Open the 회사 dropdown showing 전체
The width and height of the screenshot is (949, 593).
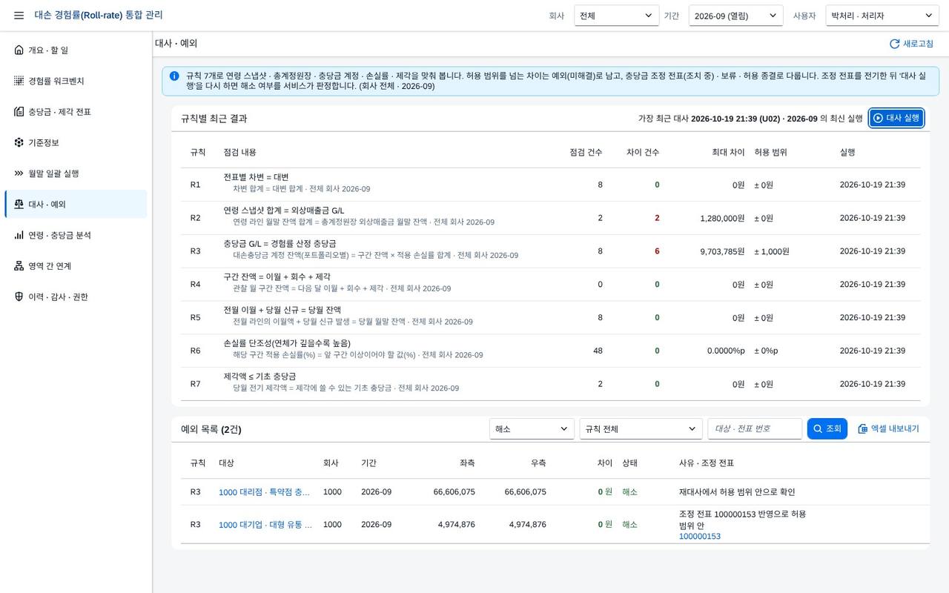[x=617, y=16]
